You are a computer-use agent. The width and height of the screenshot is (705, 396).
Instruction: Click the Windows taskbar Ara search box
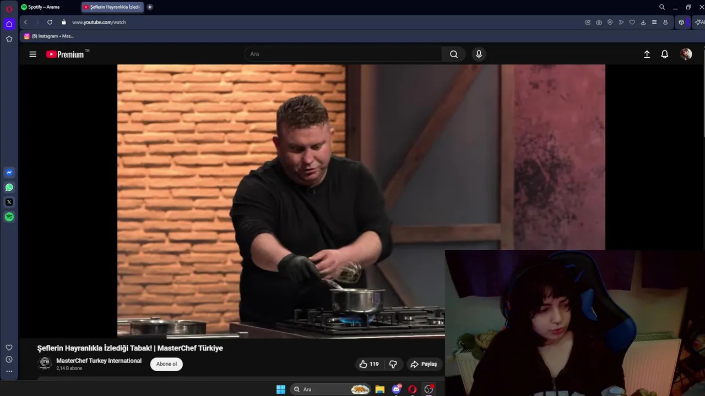(x=330, y=389)
